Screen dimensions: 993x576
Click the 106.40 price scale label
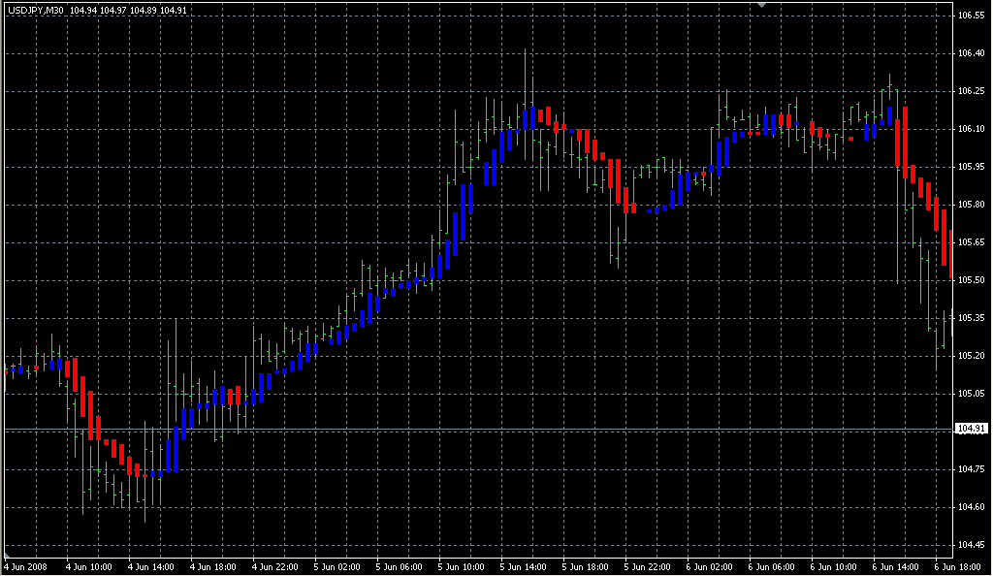971,53
